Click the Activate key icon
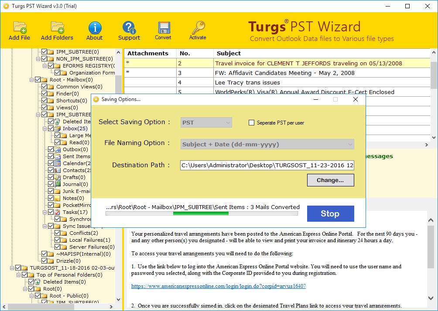This screenshot has width=438, height=311. click(x=198, y=27)
